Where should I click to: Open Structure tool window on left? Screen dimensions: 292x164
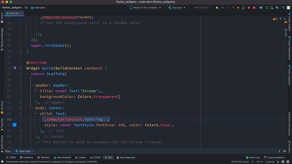pyautogui.click(x=2, y=108)
